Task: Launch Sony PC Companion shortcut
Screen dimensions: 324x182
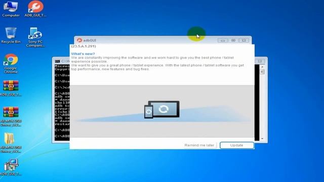Action: tap(35, 37)
